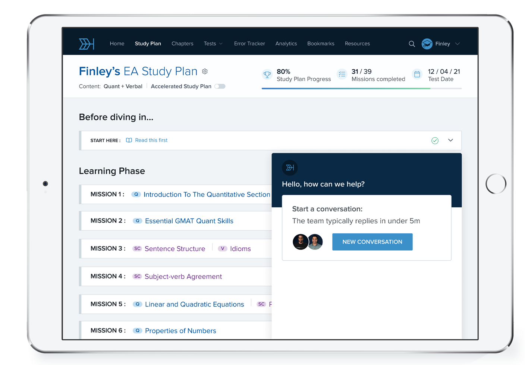The width and height of the screenshot is (525, 365).
Task: Switch to the Error Tracker tab
Action: tap(249, 44)
